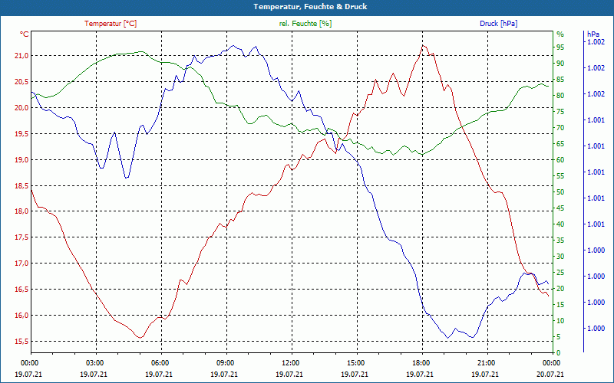Select the blue 'Druck [hPa]' legend label
The height and width of the screenshot is (383, 614).
pos(498,24)
